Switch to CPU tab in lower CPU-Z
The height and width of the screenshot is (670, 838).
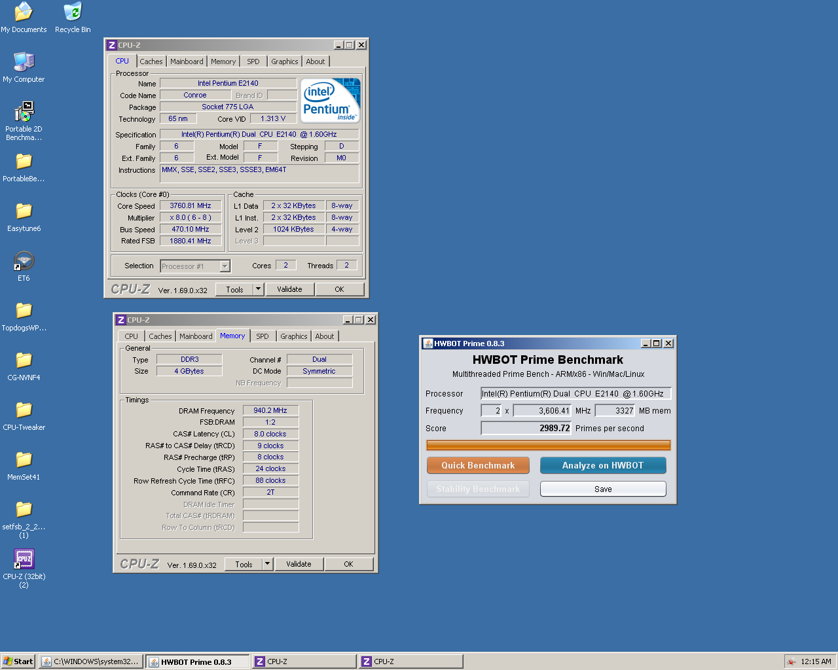pos(132,336)
